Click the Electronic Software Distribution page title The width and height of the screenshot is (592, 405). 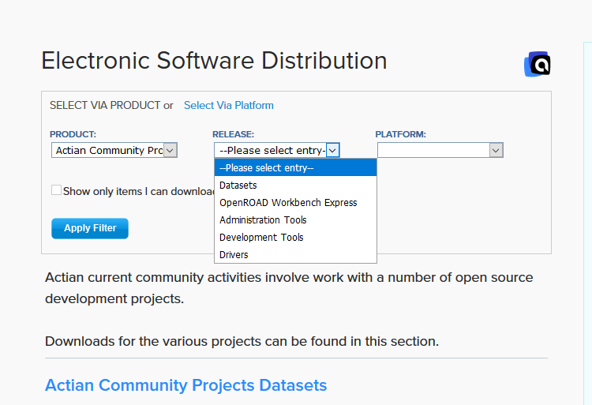point(214,60)
